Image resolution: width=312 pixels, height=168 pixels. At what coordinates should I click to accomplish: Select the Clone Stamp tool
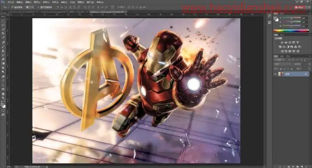pyautogui.click(x=3, y=51)
